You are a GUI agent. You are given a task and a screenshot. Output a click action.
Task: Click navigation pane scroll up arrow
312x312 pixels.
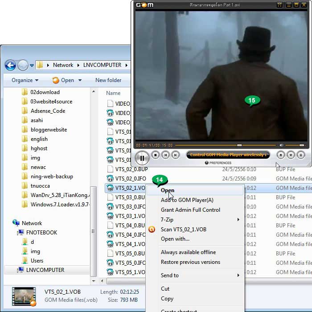click(x=94, y=91)
